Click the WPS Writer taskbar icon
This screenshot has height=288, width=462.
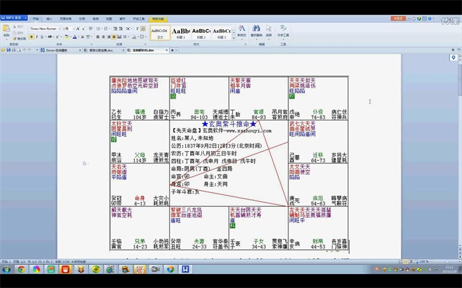point(185,269)
